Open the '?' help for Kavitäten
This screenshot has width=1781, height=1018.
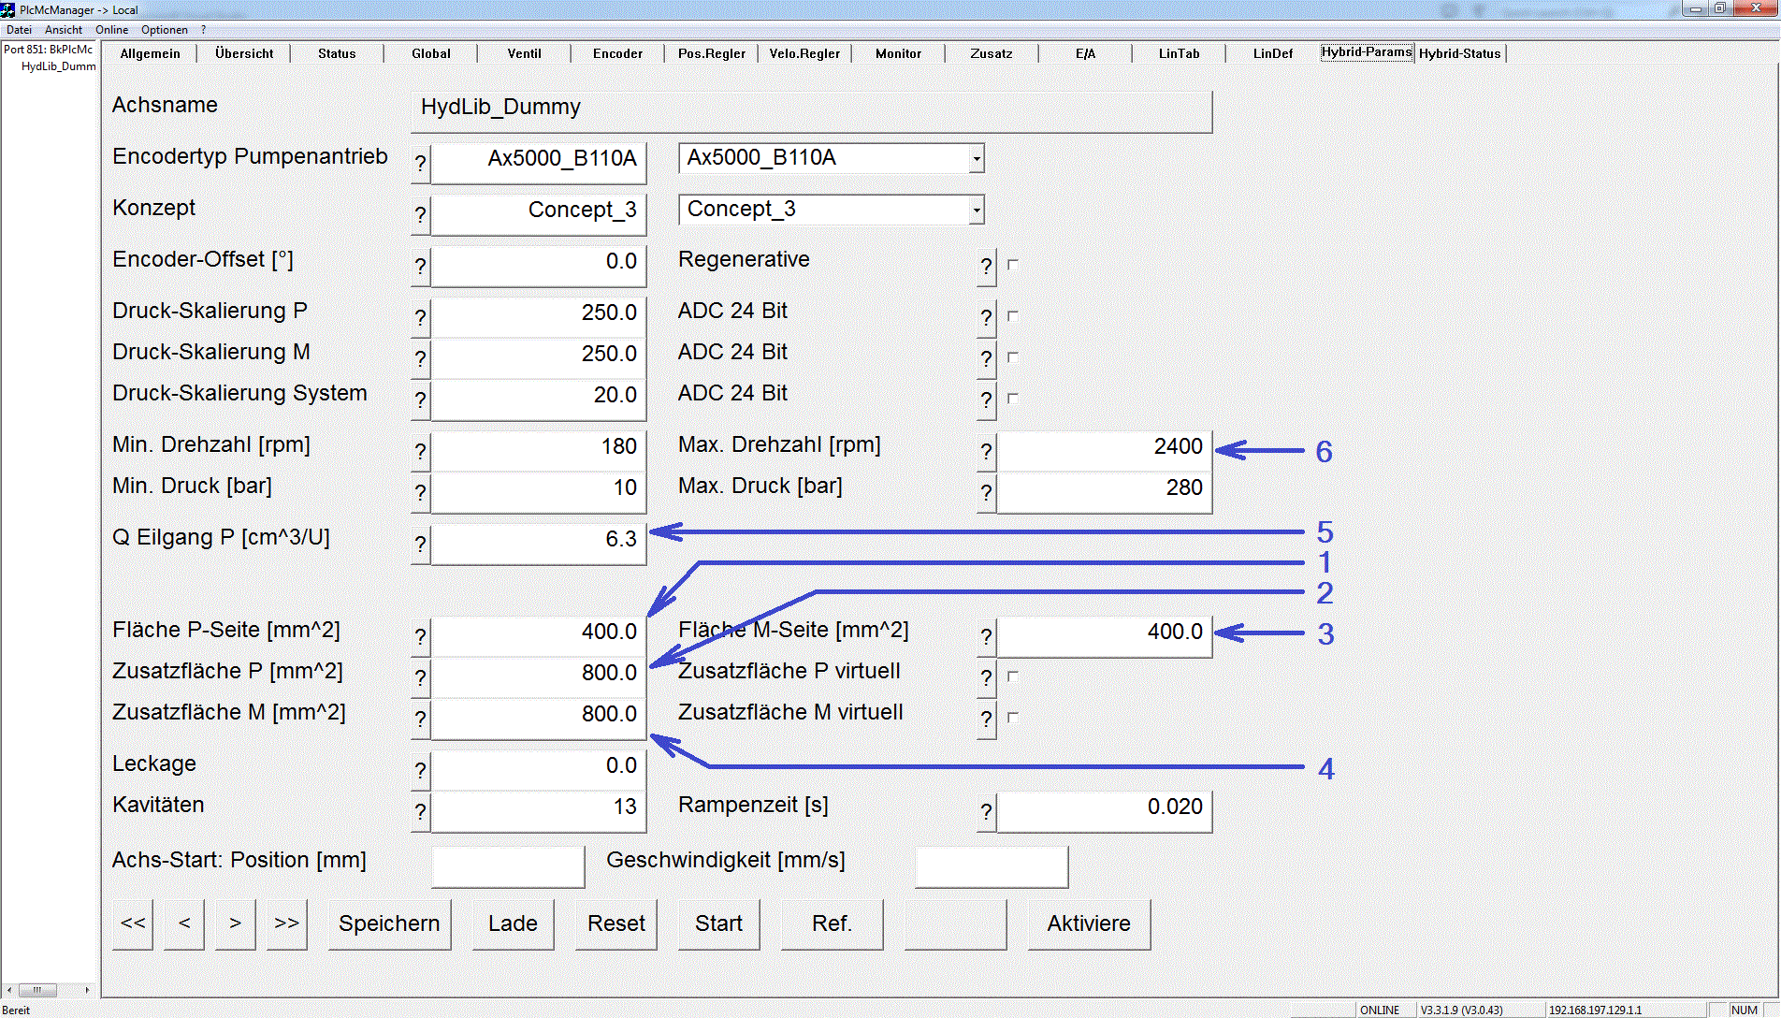tap(421, 812)
